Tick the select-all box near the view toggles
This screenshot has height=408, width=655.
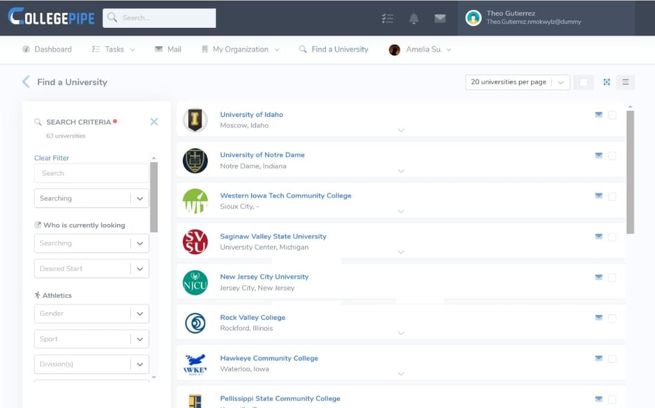[583, 82]
